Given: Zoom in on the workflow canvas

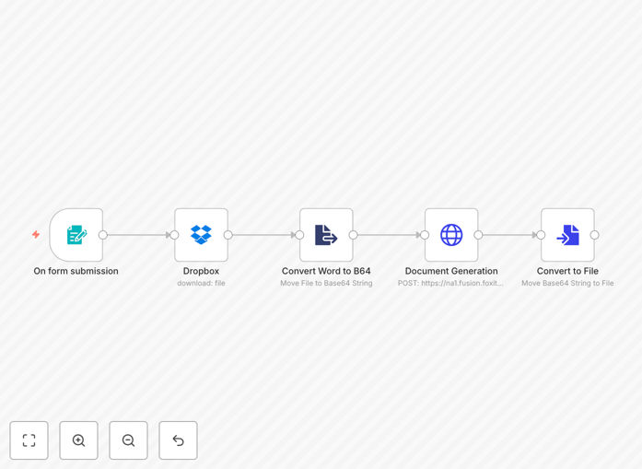Looking at the screenshot, I should [78, 440].
